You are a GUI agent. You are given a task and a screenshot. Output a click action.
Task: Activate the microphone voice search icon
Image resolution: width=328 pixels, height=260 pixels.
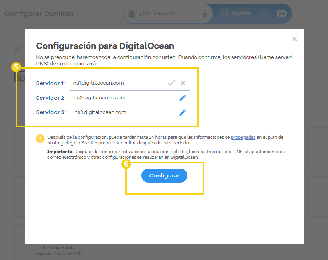click(205, 14)
